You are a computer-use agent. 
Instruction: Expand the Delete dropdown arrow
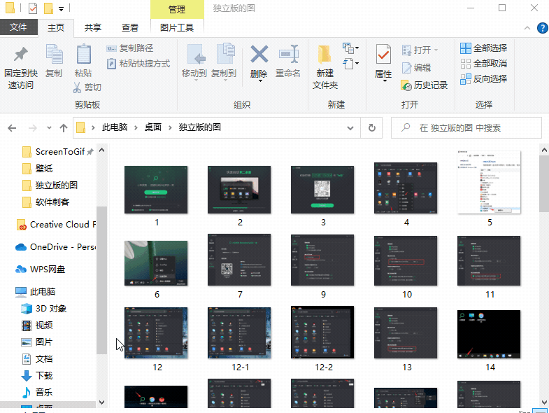click(x=260, y=81)
